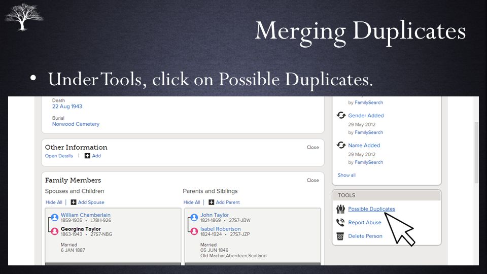Screen dimensions: 487x274
Task: Click the Possible Duplicates people icon
Action: tap(341, 210)
